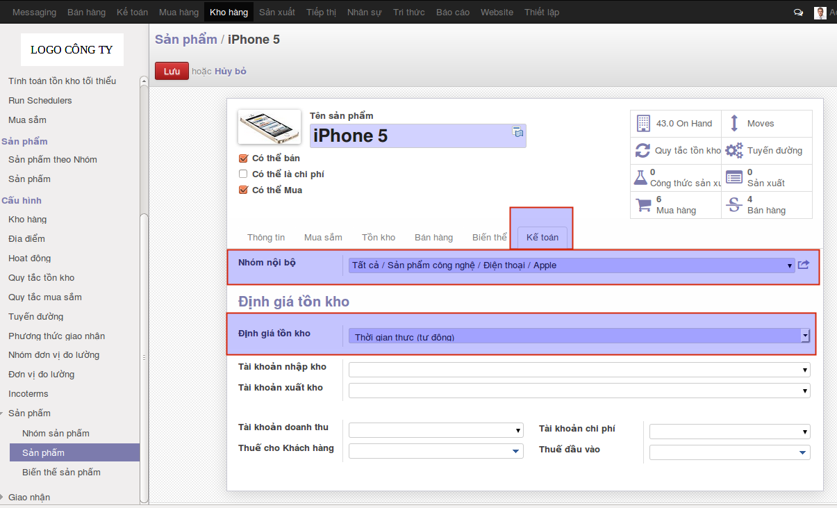Enable the Có thể là chi phí checkbox
This screenshot has width=837, height=508.
(x=243, y=174)
